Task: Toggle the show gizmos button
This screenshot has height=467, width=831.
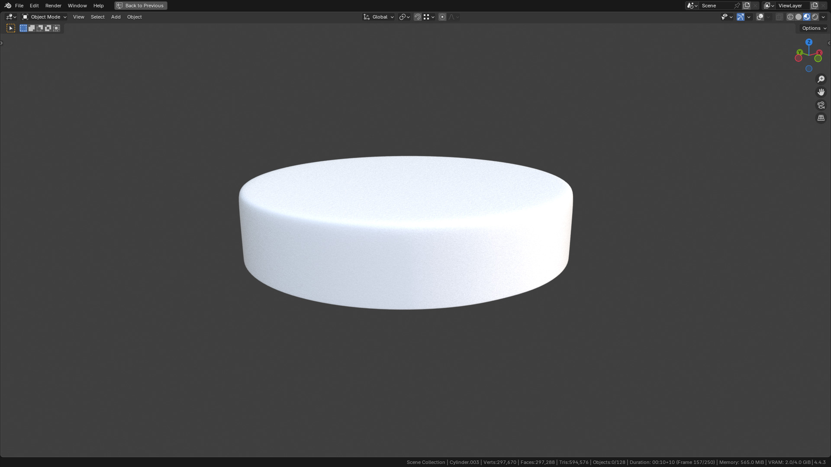Action: coord(741,17)
